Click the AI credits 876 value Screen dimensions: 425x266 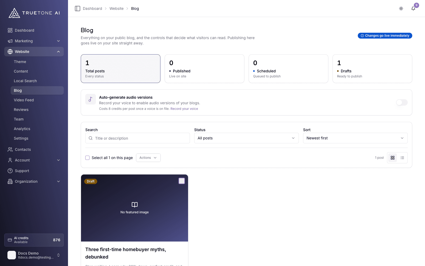[x=57, y=240]
